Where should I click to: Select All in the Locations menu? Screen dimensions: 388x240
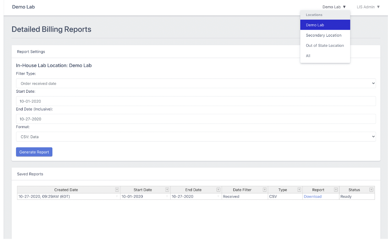coord(325,56)
